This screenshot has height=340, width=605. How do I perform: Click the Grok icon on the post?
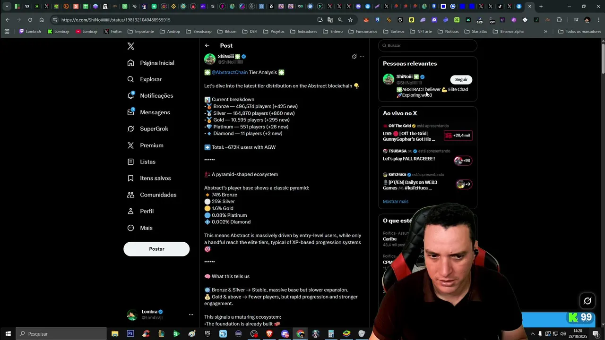[354, 57]
